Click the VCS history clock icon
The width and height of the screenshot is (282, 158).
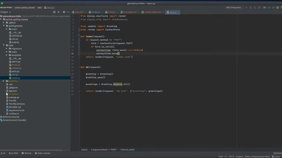coord(278,7)
